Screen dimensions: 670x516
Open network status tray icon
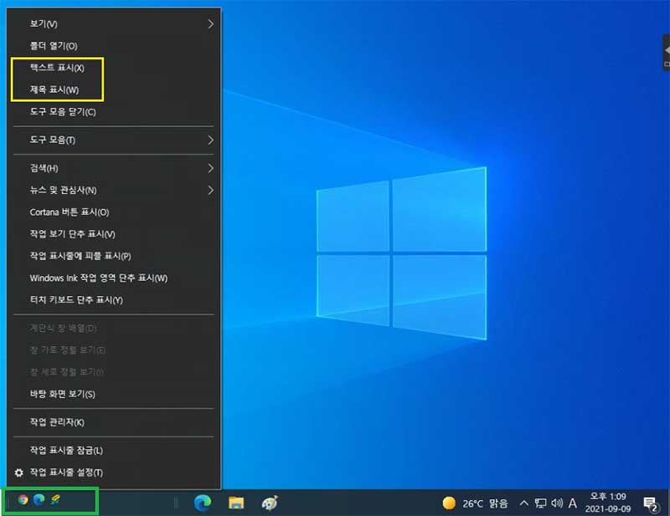pyautogui.click(x=540, y=503)
